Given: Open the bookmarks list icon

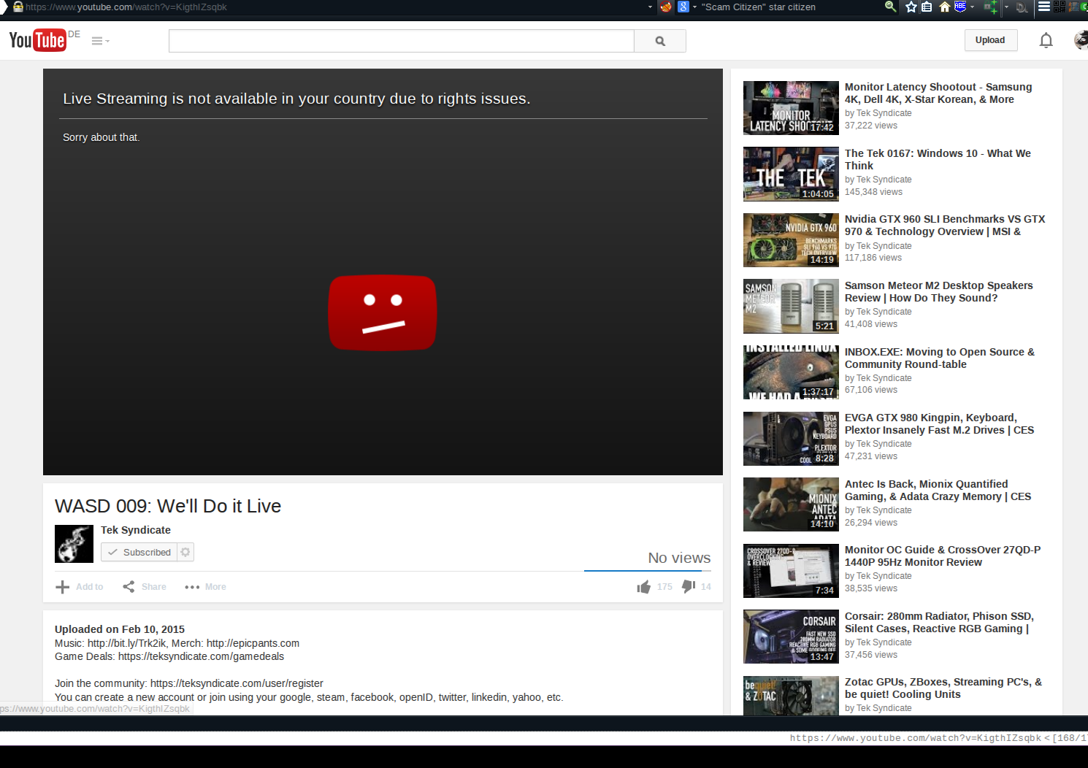Looking at the screenshot, I should (927, 7).
